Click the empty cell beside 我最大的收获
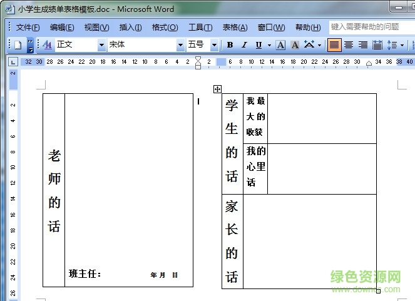 (322, 118)
